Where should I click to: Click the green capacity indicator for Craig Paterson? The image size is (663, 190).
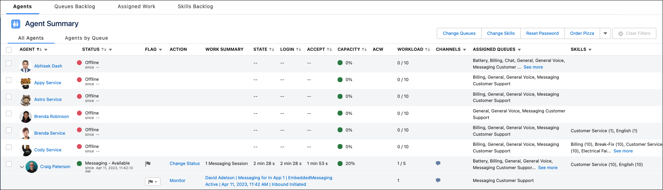coord(340,164)
